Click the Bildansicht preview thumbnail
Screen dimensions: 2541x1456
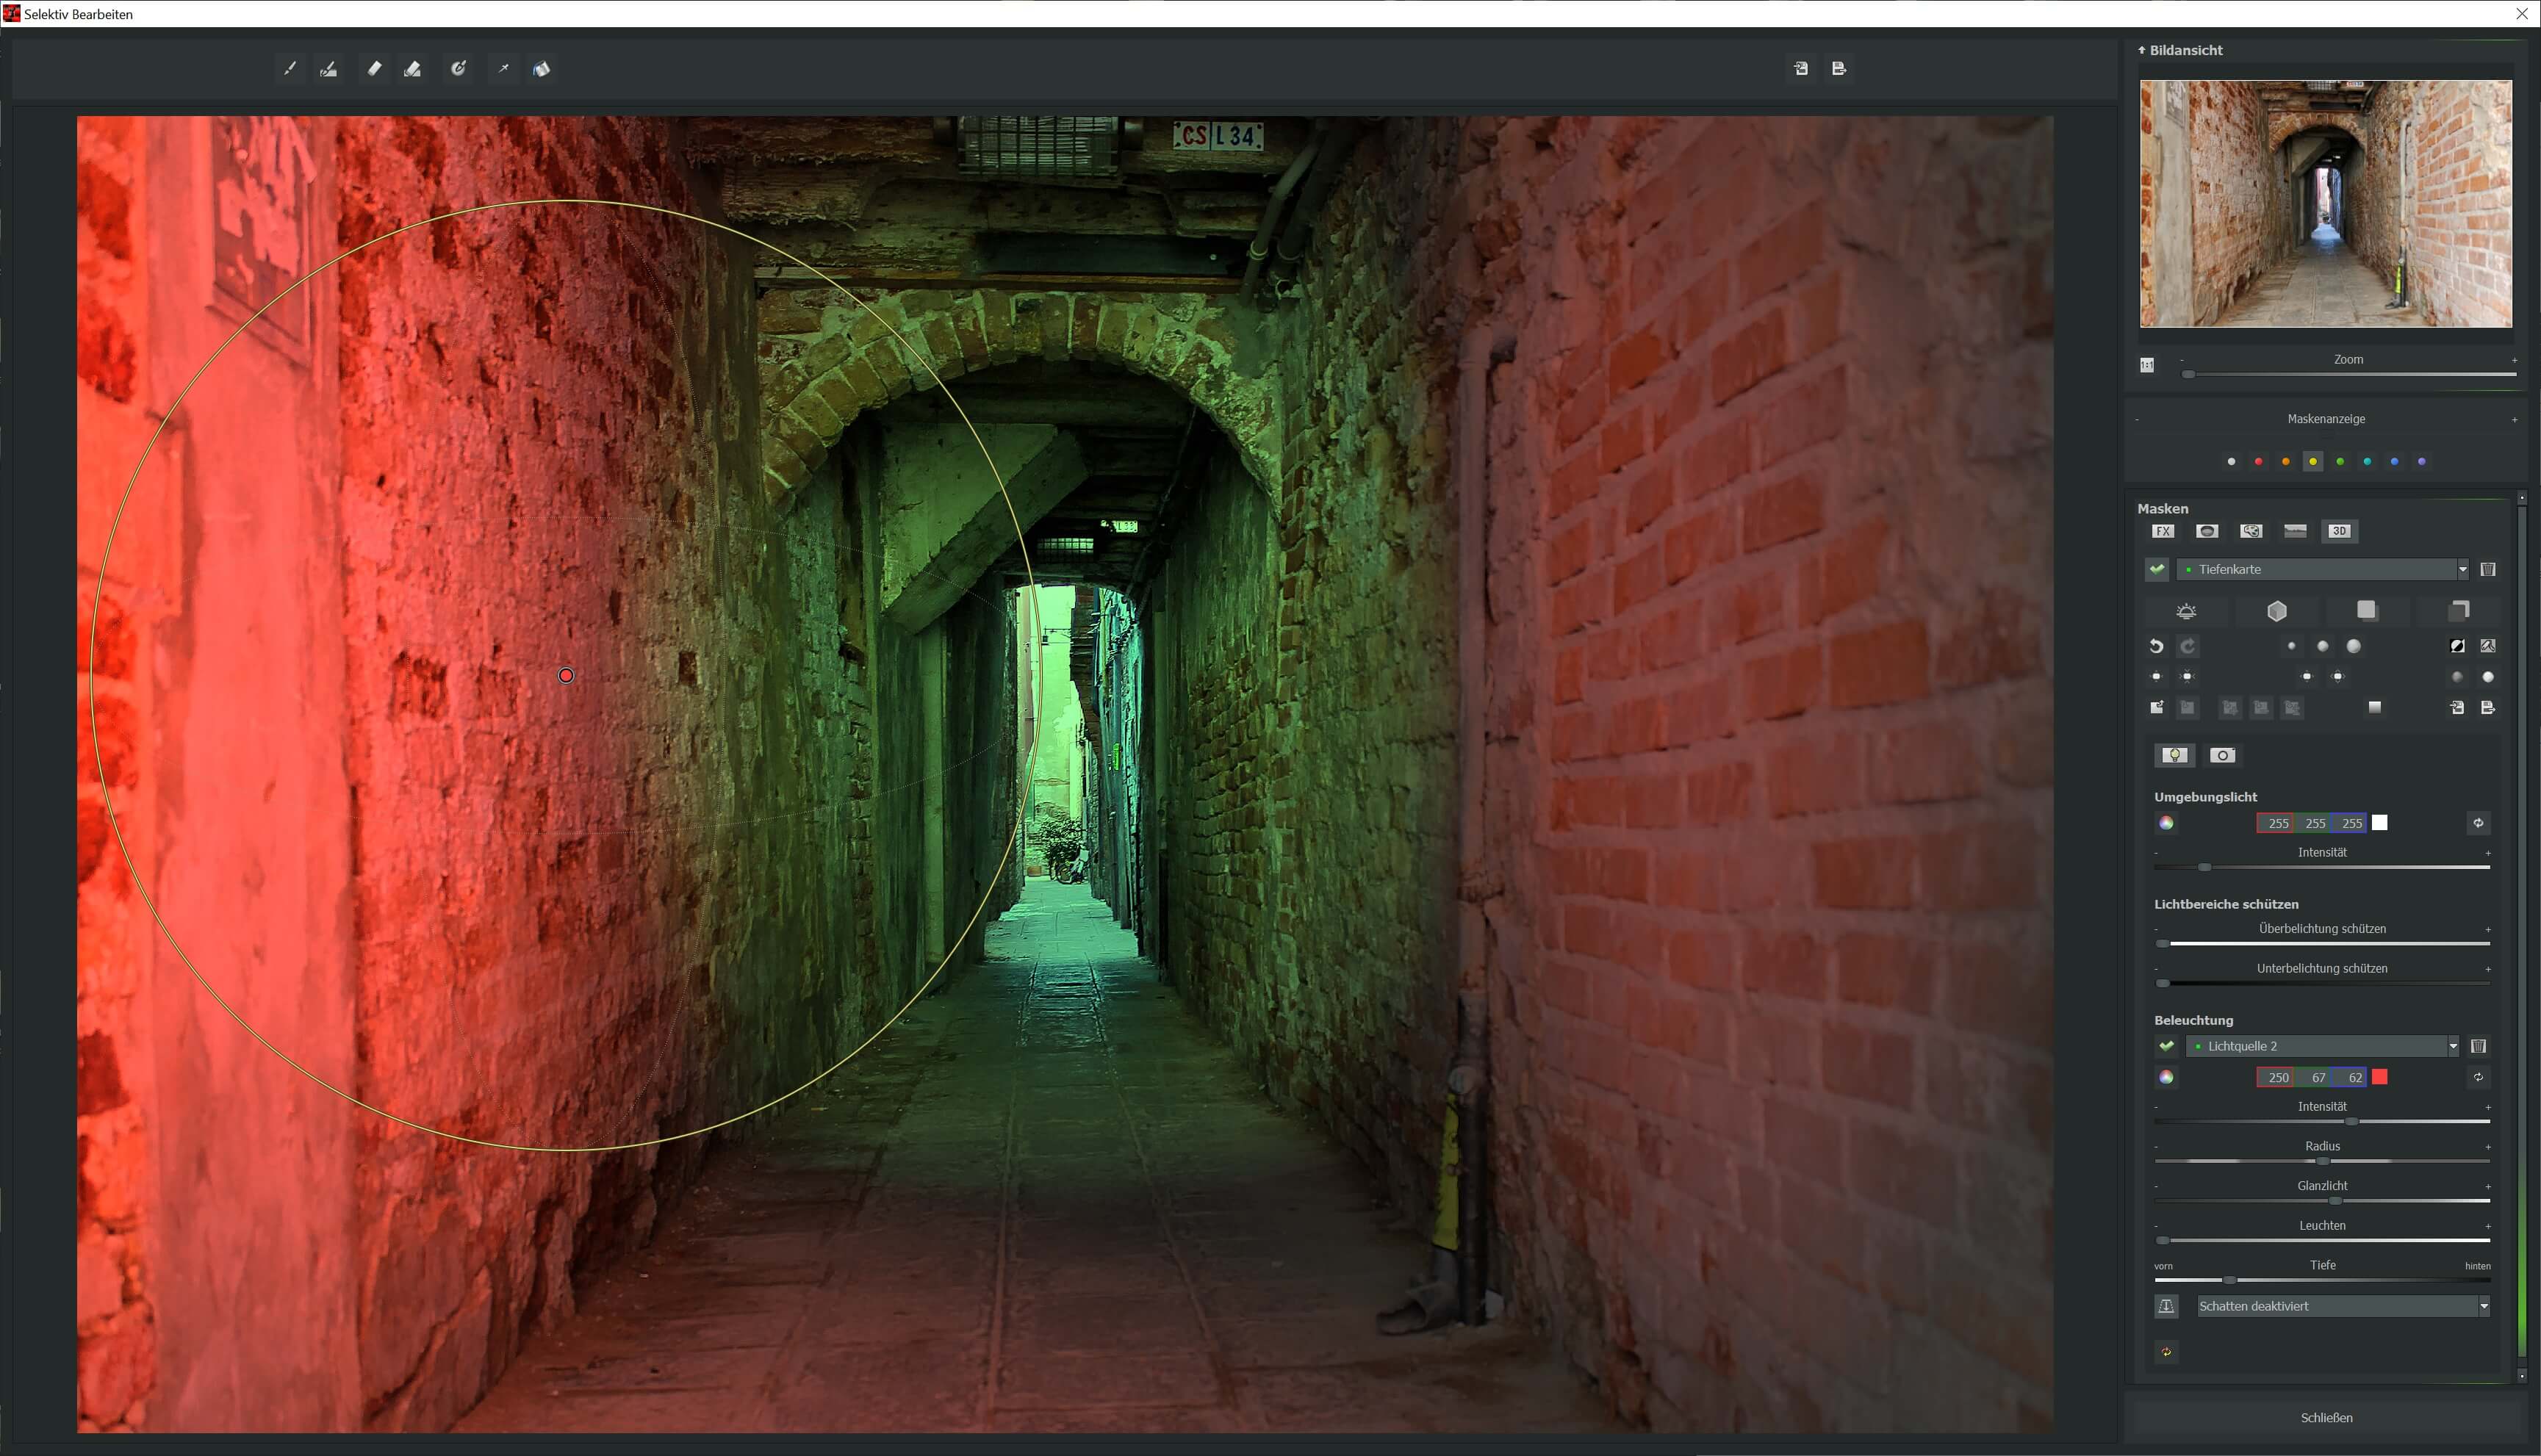click(x=2325, y=204)
